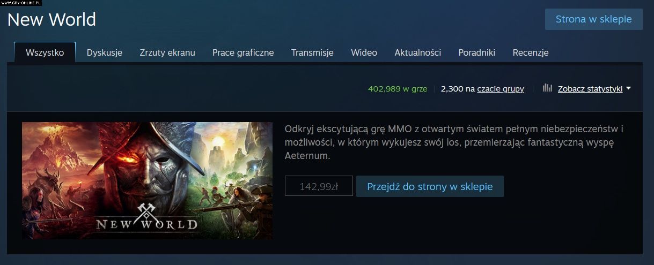Click Przejdź do strony w sklepie

430,186
